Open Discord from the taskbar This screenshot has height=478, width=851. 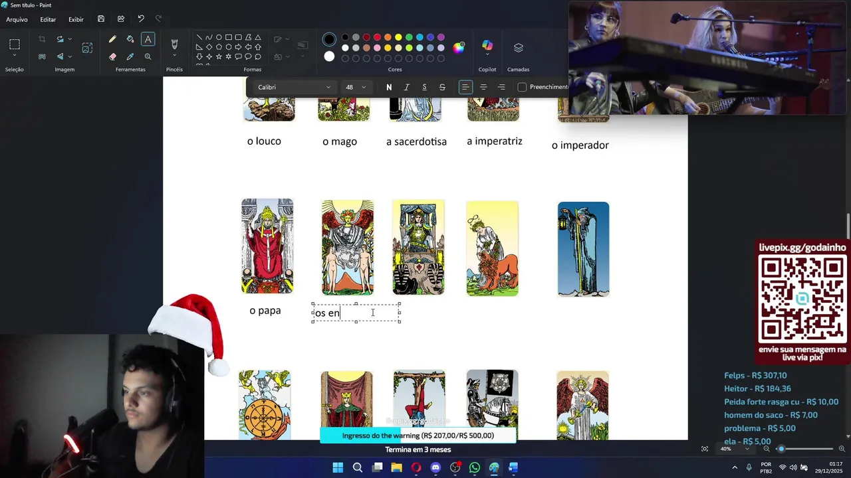pyautogui.click(x=435, y=467)
